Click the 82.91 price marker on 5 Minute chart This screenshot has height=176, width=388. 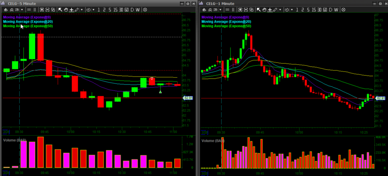click(x=187, y=98)
